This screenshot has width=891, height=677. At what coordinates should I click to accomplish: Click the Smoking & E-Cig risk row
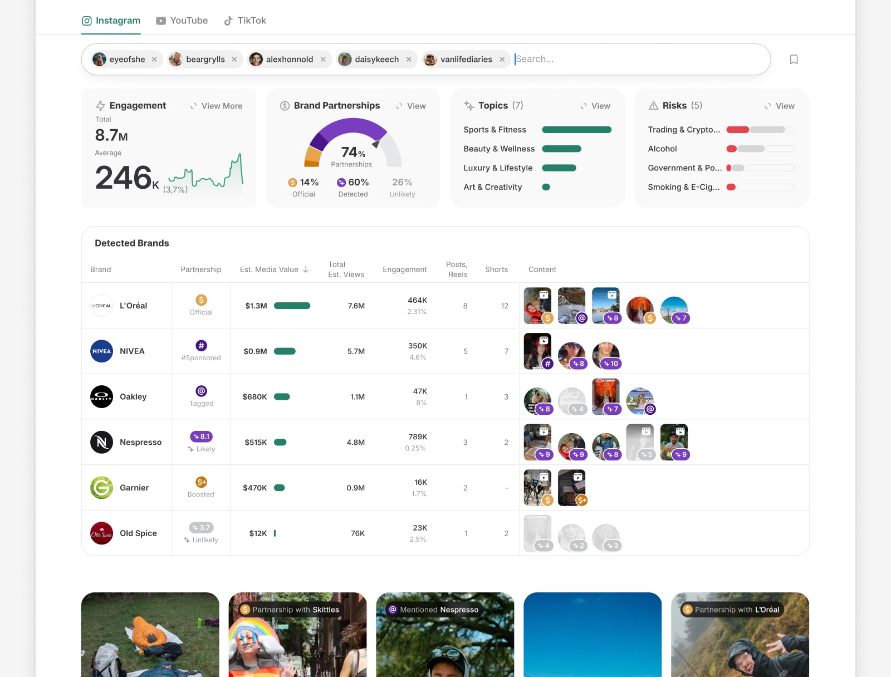click(721, 187)
